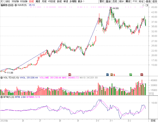The width and height of the screenshot is (158, 122).
Task: Click the VOLUME: 351206.44 value
Action: (x=50, y=78)
